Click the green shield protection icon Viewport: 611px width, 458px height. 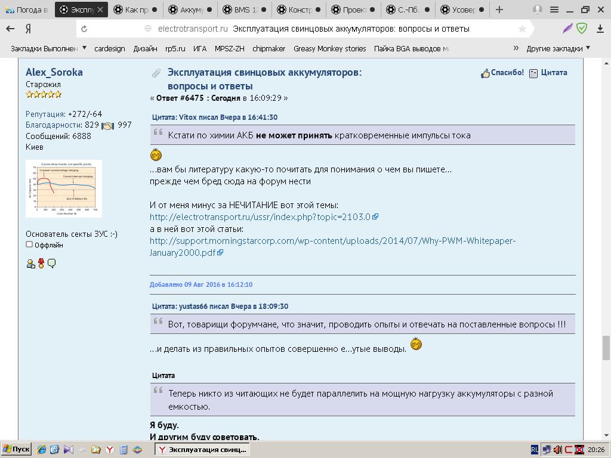(x=582, y=29)
